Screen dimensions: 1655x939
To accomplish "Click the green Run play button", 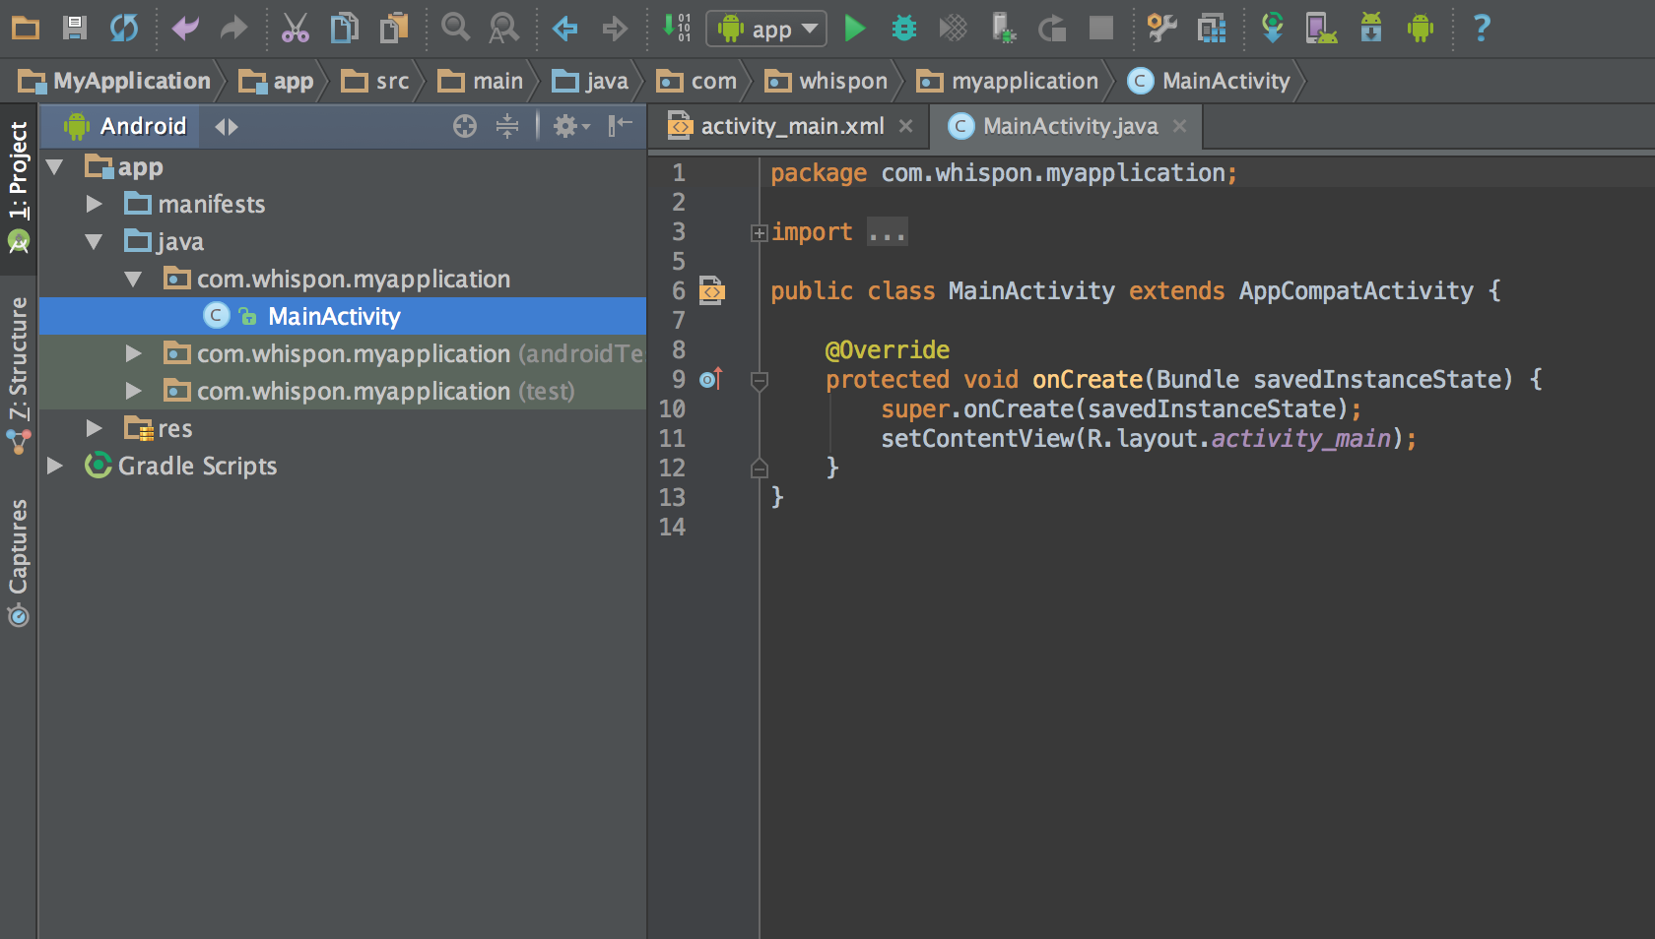I will point(855,28).
